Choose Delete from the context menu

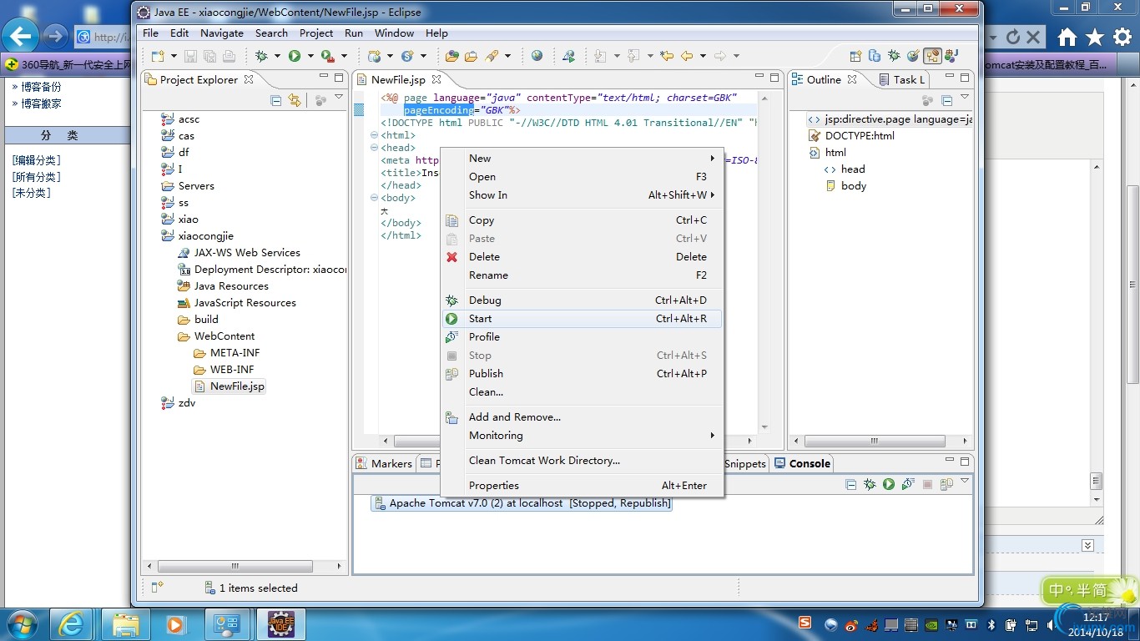tap(583, 257)
